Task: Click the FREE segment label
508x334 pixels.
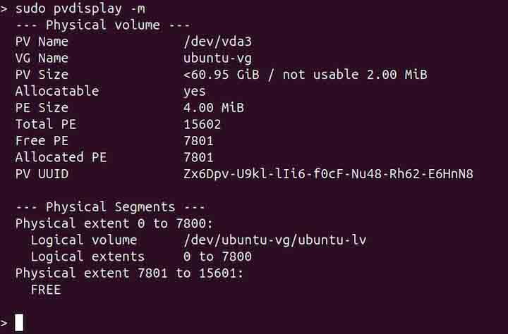Action: pyautogui.click(x=46, y=290)
